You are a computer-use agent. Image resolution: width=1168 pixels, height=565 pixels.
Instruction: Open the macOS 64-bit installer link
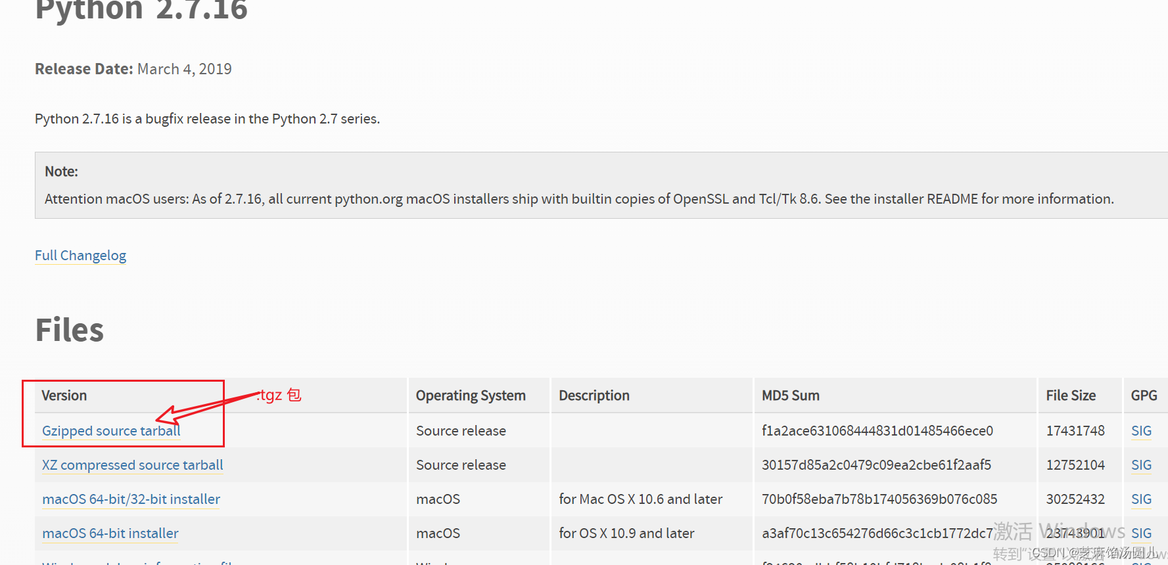click(x=110, y=533)
